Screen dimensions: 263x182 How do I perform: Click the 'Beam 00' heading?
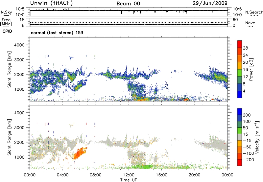click(128, 4)
